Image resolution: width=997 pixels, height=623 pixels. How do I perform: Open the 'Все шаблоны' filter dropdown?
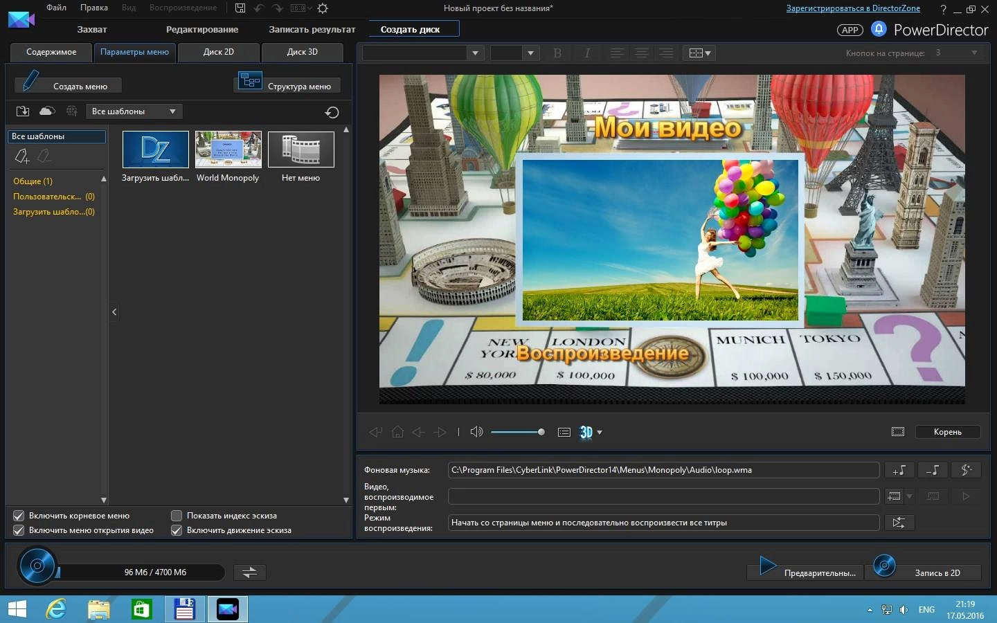click(x=134, y=111)
